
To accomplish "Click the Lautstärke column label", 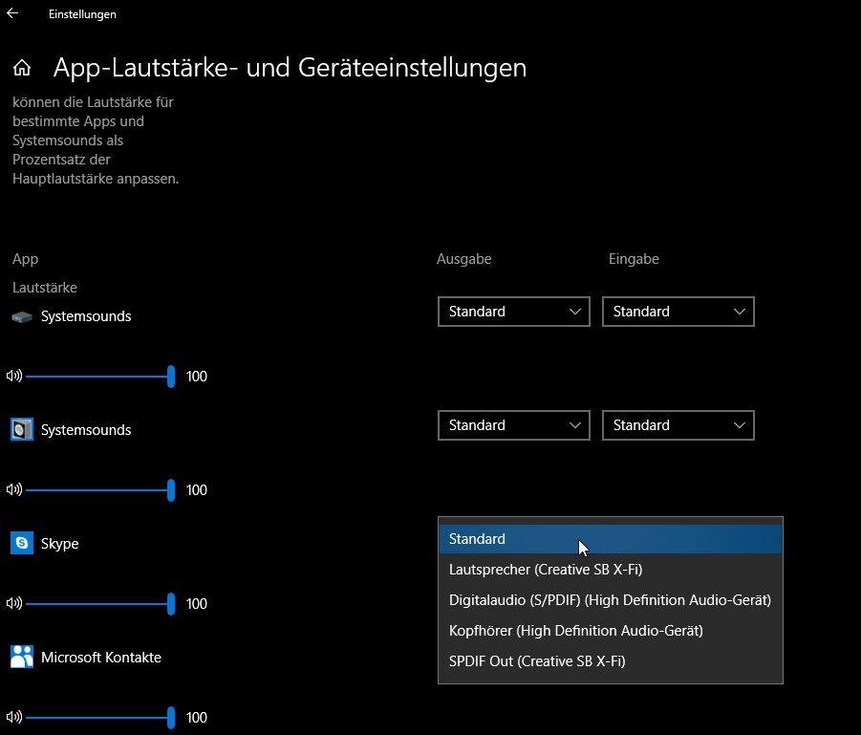I will pos(45,288).
